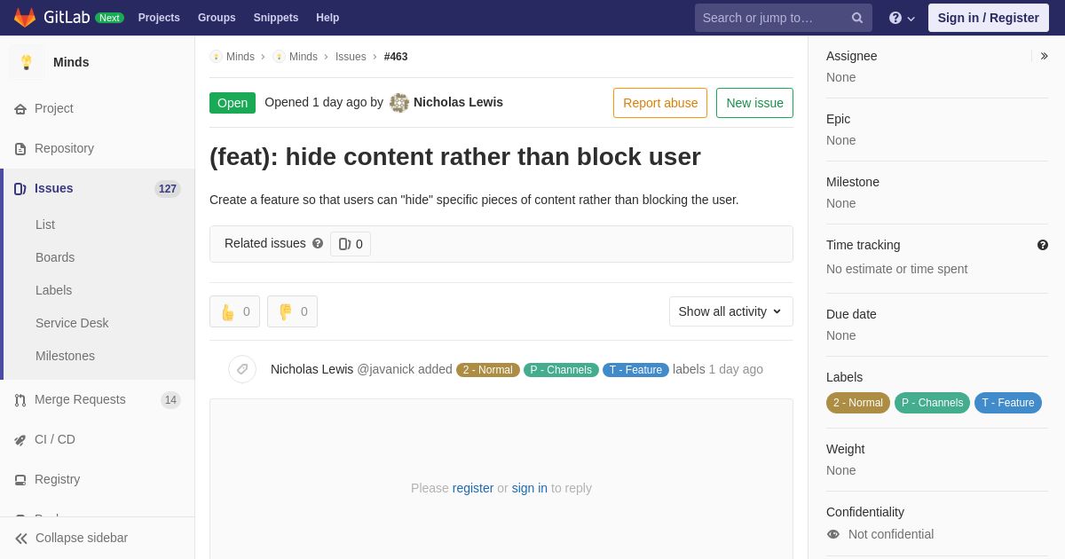Click the Issues breadcrumb link
The width and height of the screenshot is (1065, 559).
coord(351,57)
